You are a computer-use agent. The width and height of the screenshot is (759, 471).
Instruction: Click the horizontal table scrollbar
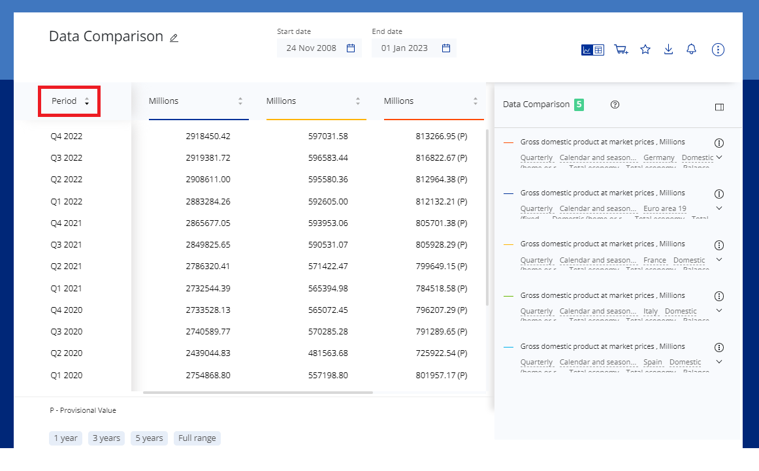[x=257, y=393]
